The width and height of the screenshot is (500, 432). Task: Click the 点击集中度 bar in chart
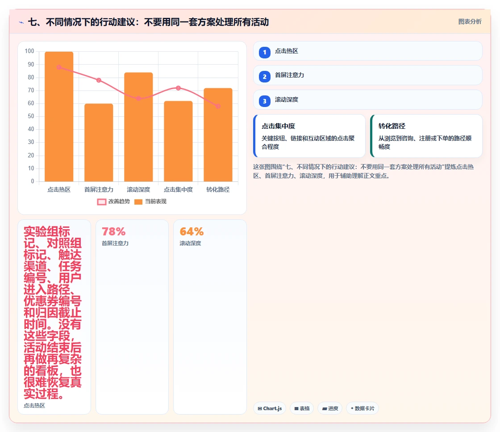(x=178, y=141)
